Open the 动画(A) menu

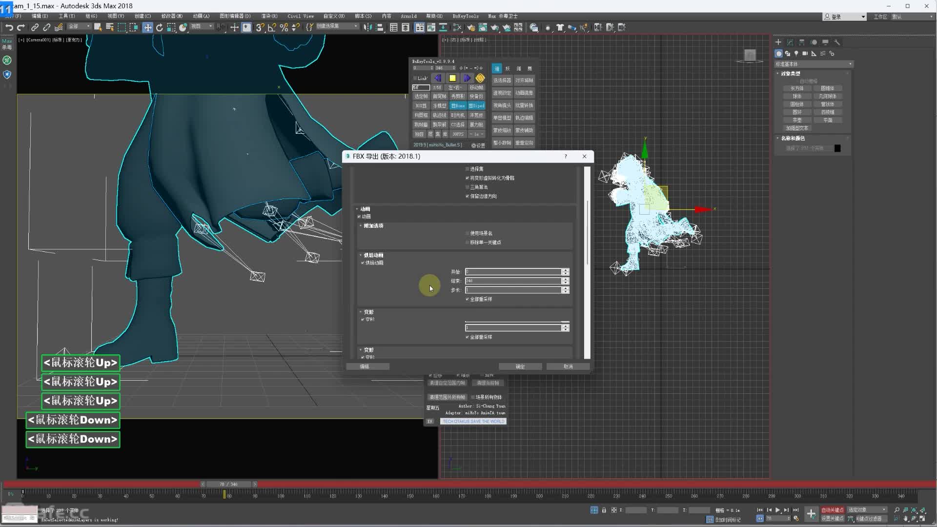pos(201,16)
